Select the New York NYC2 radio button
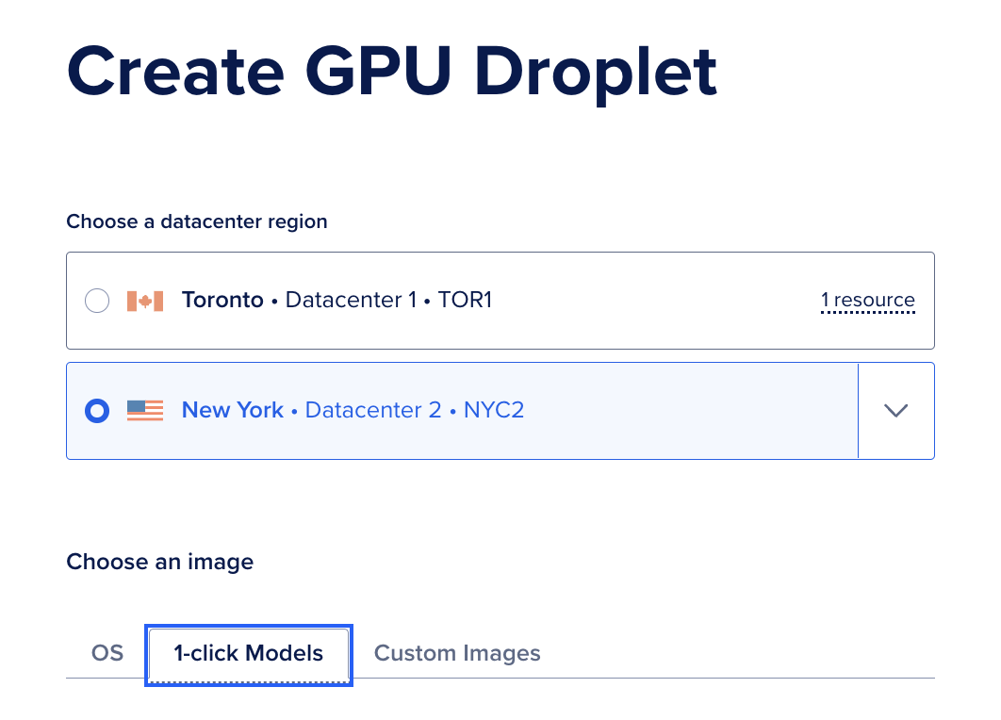Screen dimensions: 1001x720 (97, 410)
